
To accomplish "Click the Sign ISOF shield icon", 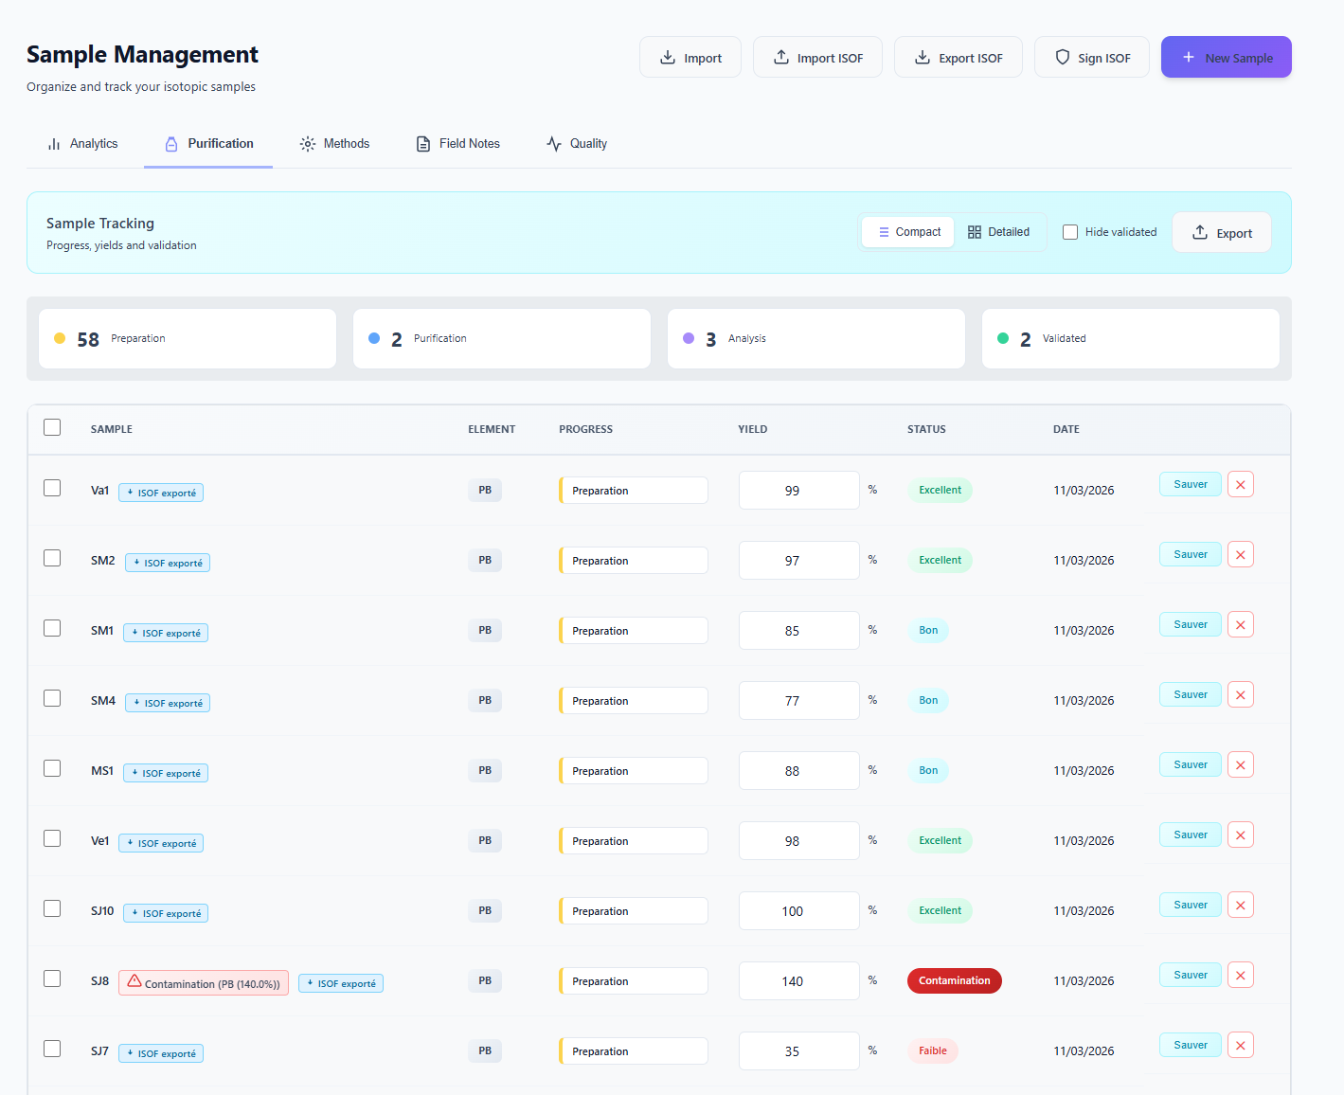I will (x=1063, y=58).
